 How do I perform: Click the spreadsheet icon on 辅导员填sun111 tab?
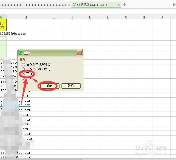[74, 4]
